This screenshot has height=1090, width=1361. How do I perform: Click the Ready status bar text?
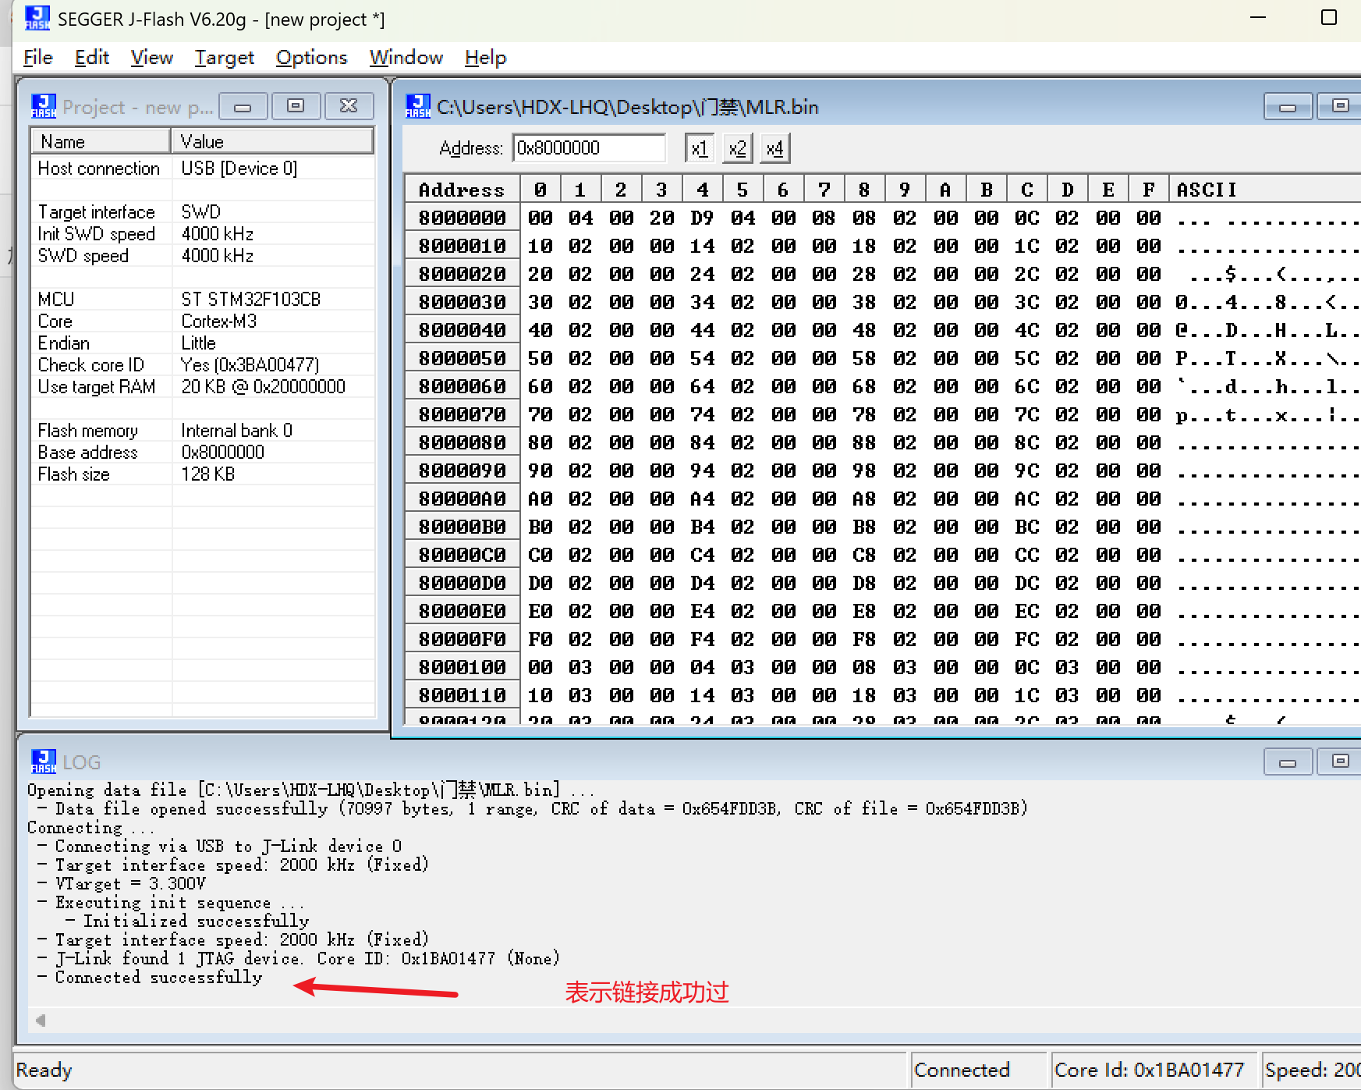[44, 1070]
